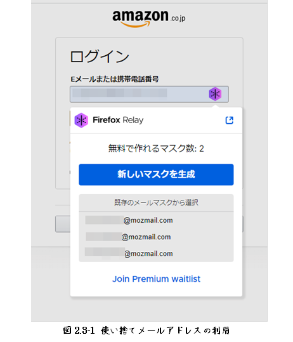Click the 既存のメールマスクから選択 header
This screenshot has width=293, height=342.
tap(156, 202)
